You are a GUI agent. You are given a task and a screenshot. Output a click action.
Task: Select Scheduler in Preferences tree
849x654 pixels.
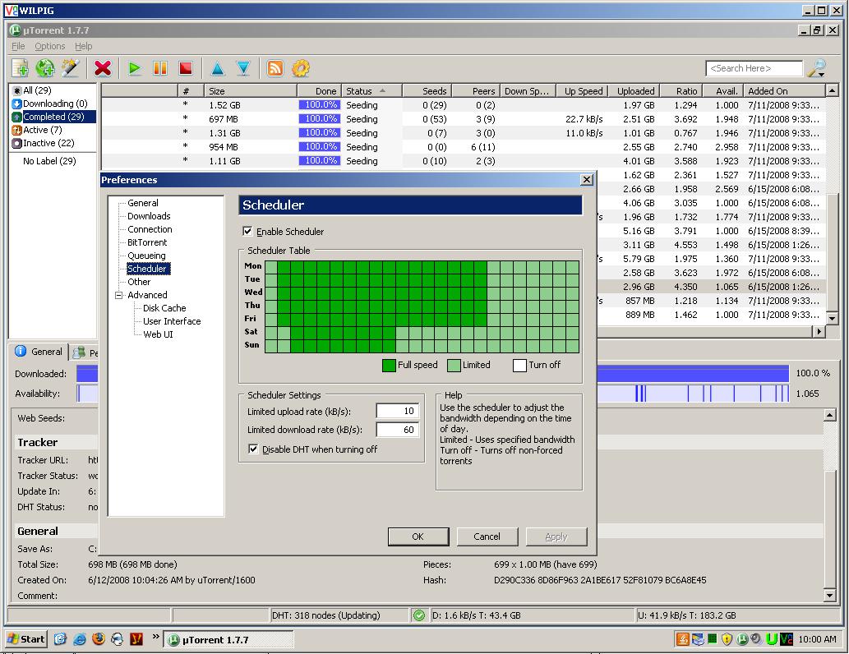149,269
